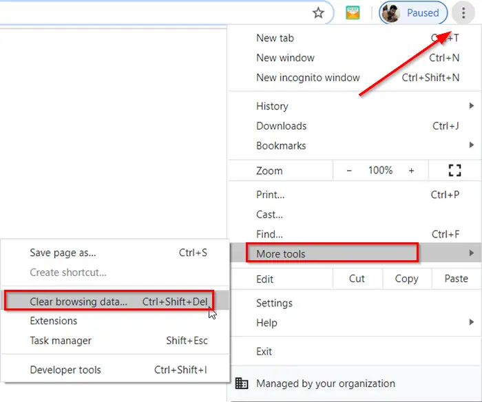This screenshot has width=482, height=402.
Task: Open Settings from the menu
Action: [355, 303]
